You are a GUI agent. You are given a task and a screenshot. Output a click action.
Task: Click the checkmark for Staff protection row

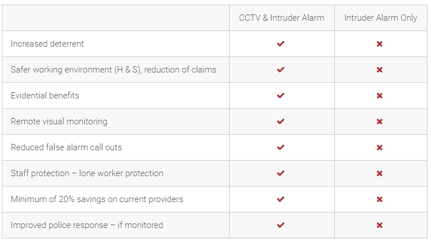[281, 173]
